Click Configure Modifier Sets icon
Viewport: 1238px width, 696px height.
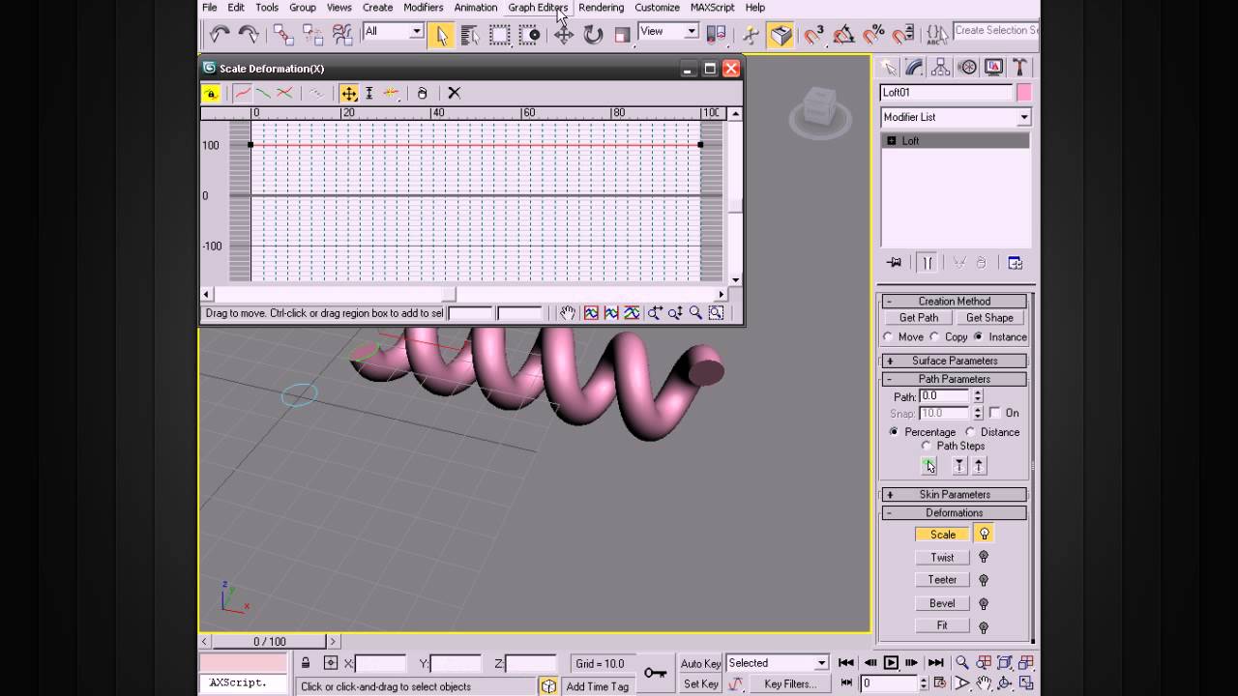tap(1015, 263)
